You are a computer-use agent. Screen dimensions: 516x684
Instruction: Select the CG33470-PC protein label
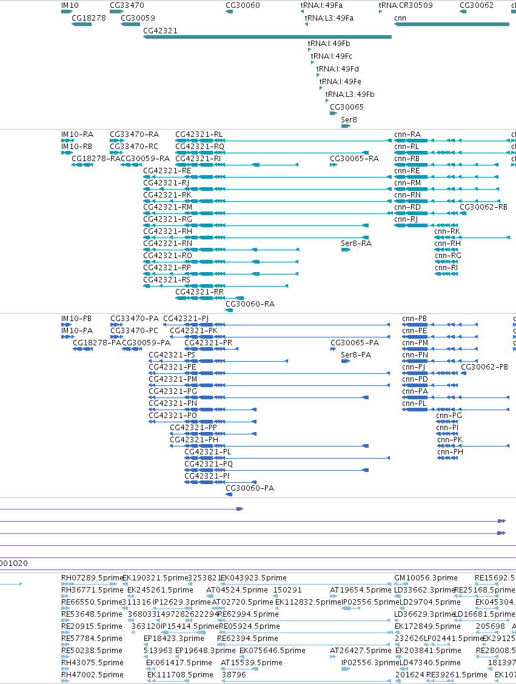pos(134,331)
